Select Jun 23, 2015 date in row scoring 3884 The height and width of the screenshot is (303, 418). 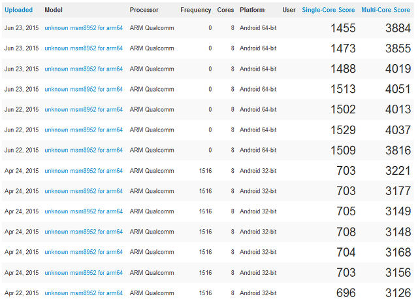22,28
